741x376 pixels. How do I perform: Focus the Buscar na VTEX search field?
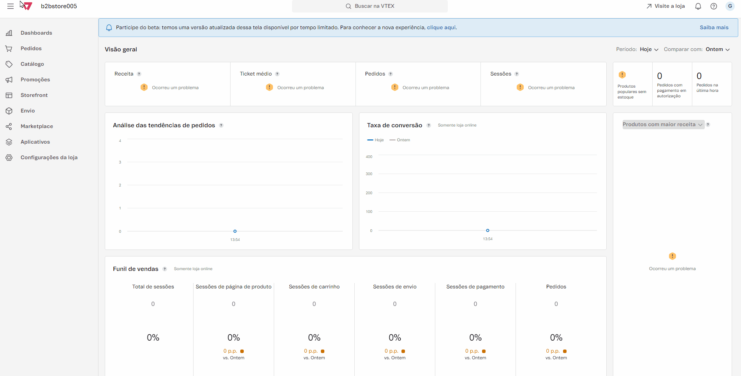pyautogui.click(x=370, y=6)
